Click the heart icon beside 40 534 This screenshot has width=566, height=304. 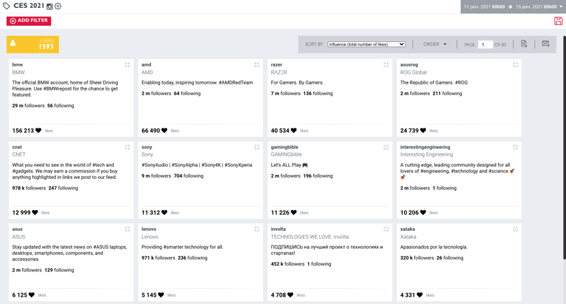(x=294, y=130)
